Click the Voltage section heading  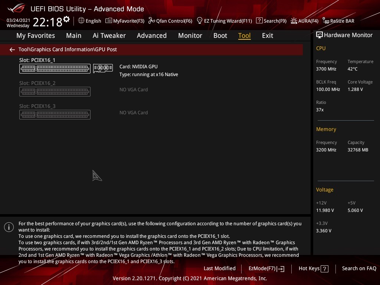(x=325, y=190)
